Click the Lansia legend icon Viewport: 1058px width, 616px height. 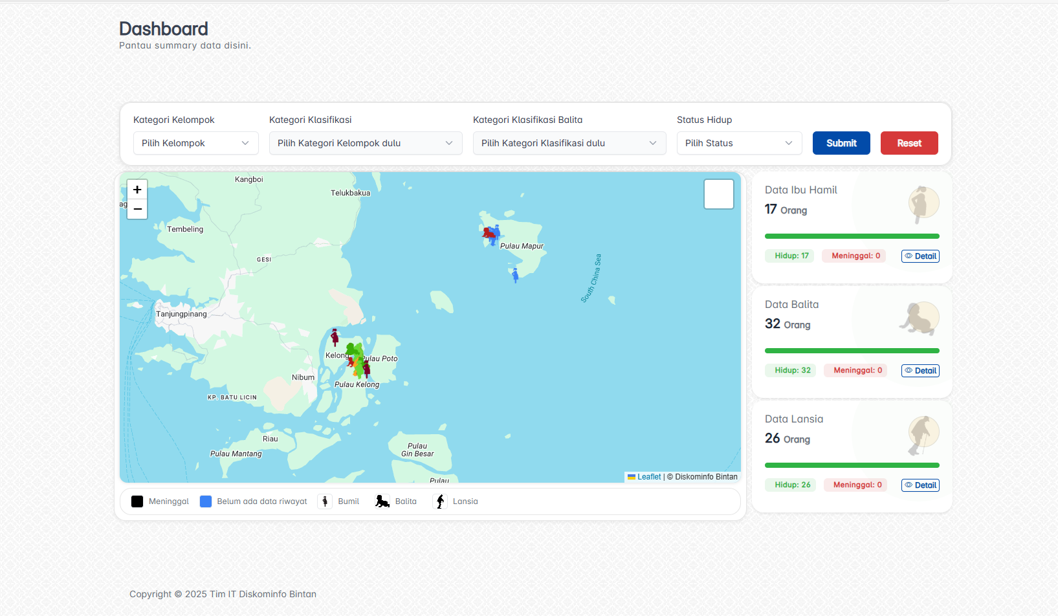click(x=440, y=501)
